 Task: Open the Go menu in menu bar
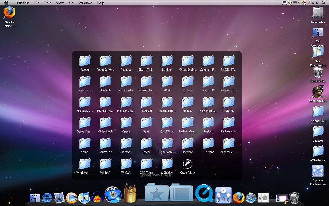(71, 3)
